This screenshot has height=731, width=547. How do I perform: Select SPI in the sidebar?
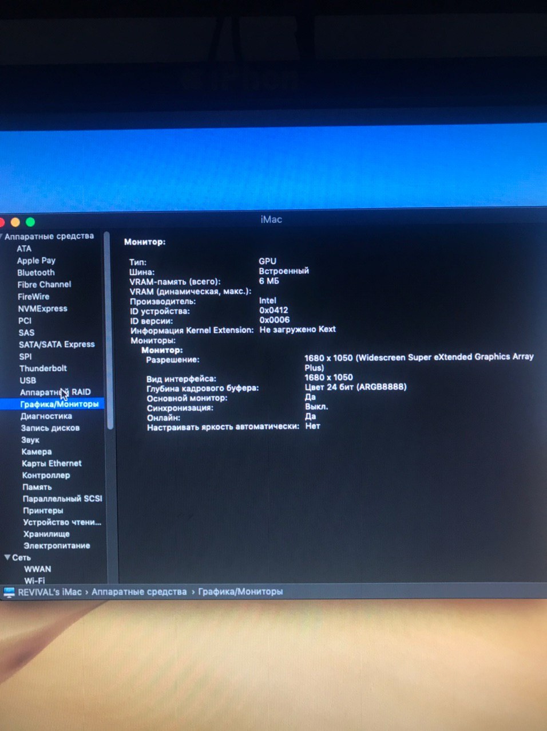(25, 356)
